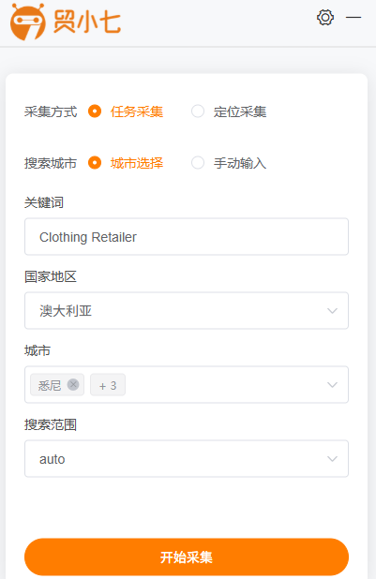Start collection with 开始采集 button
Screen dimensions: 376x579
click(x=187, y=557)
